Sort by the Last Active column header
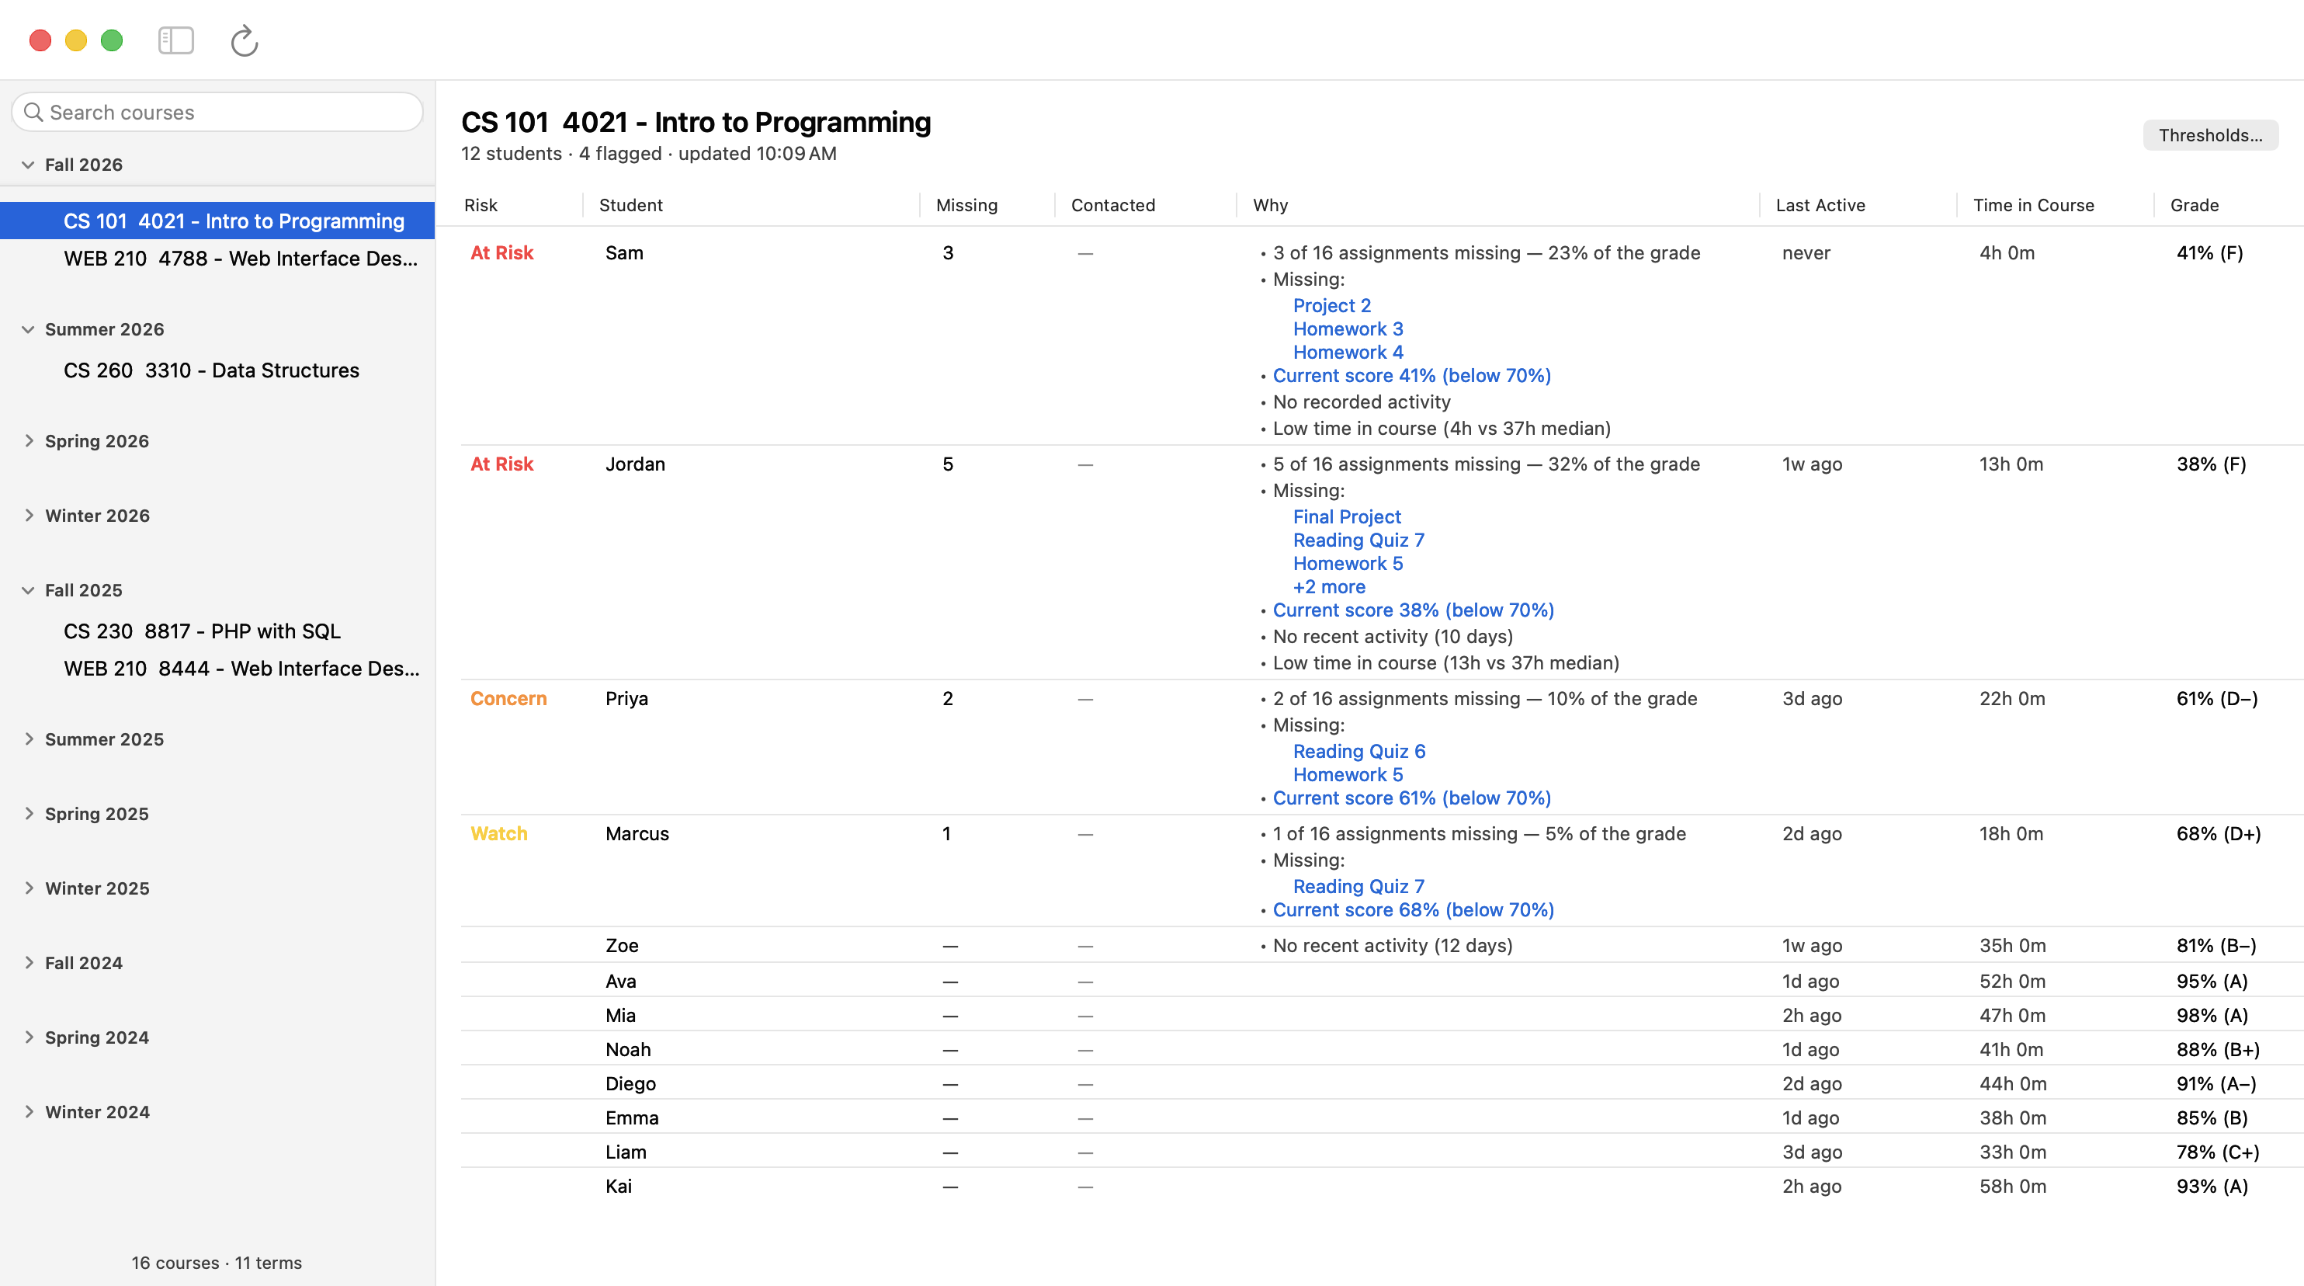The width and height of the screenshot is (2304, 1286). 1820,205
